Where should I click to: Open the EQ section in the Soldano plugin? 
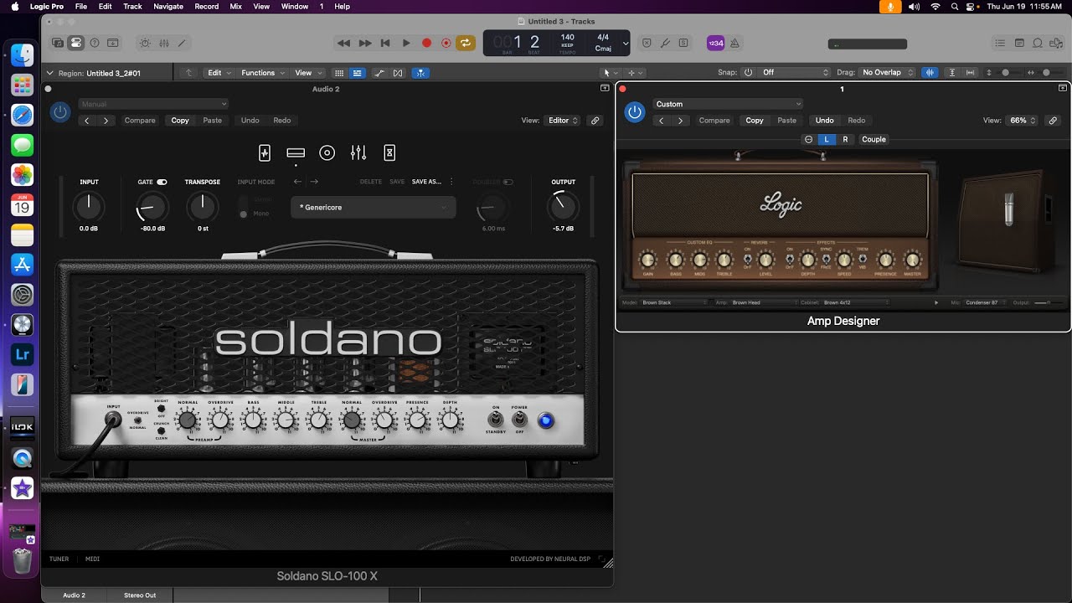pos(358,152)
